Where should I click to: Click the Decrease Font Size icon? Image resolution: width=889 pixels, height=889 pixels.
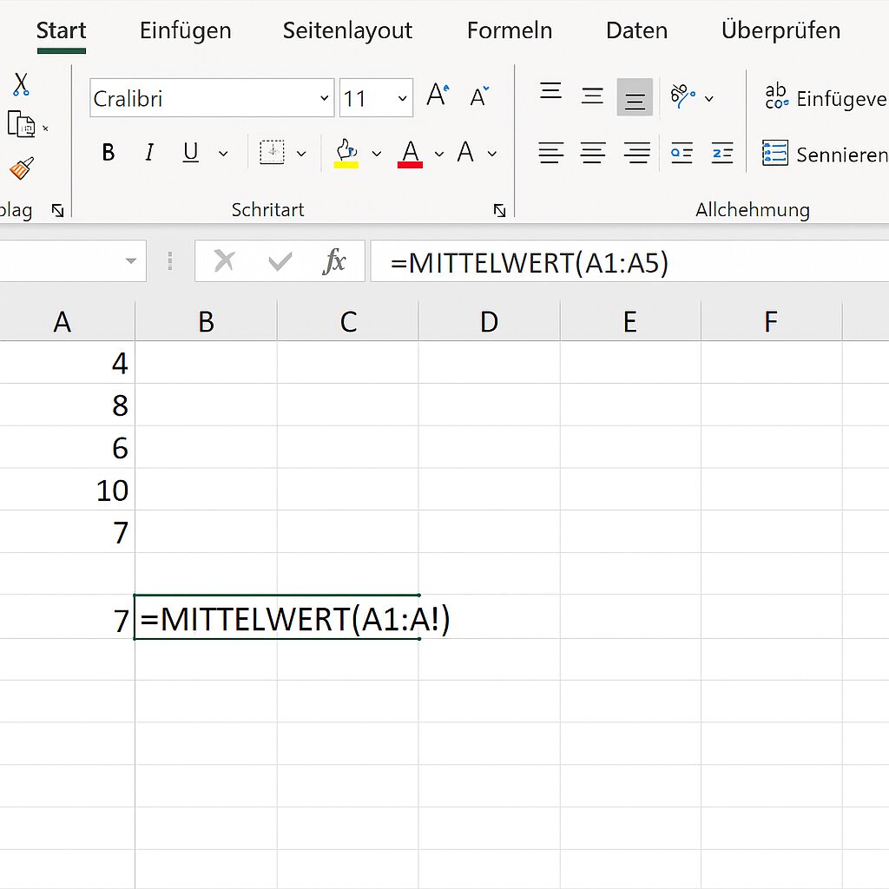point(478,97)
